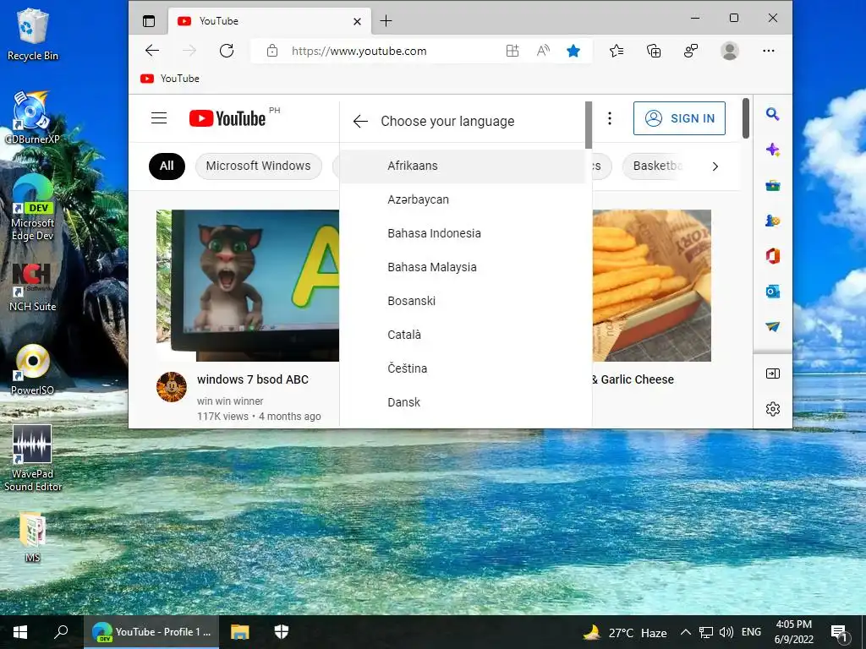
Task: Click the language list scrollbar
Action: [x=589, y=125]
